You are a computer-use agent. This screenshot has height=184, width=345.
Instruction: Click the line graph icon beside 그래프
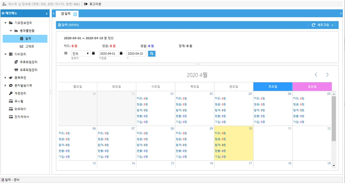(x=21, y=46)
